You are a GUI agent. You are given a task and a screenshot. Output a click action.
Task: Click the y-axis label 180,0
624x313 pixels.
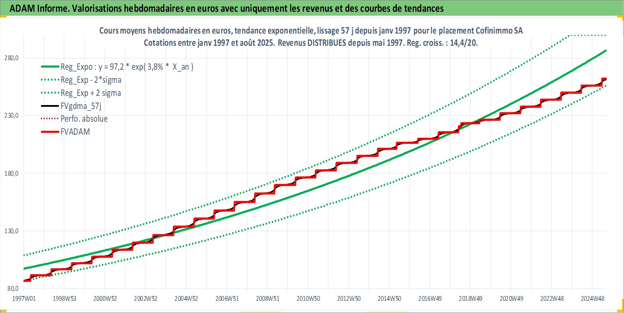pos(11,174)
